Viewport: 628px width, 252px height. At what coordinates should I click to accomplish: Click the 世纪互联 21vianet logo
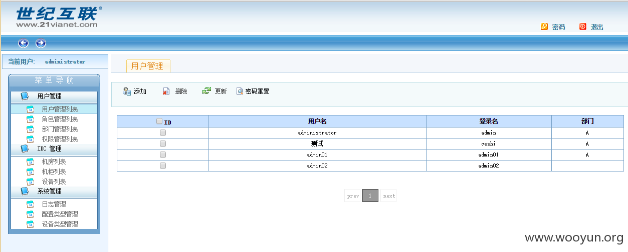(x=59, y=16)
